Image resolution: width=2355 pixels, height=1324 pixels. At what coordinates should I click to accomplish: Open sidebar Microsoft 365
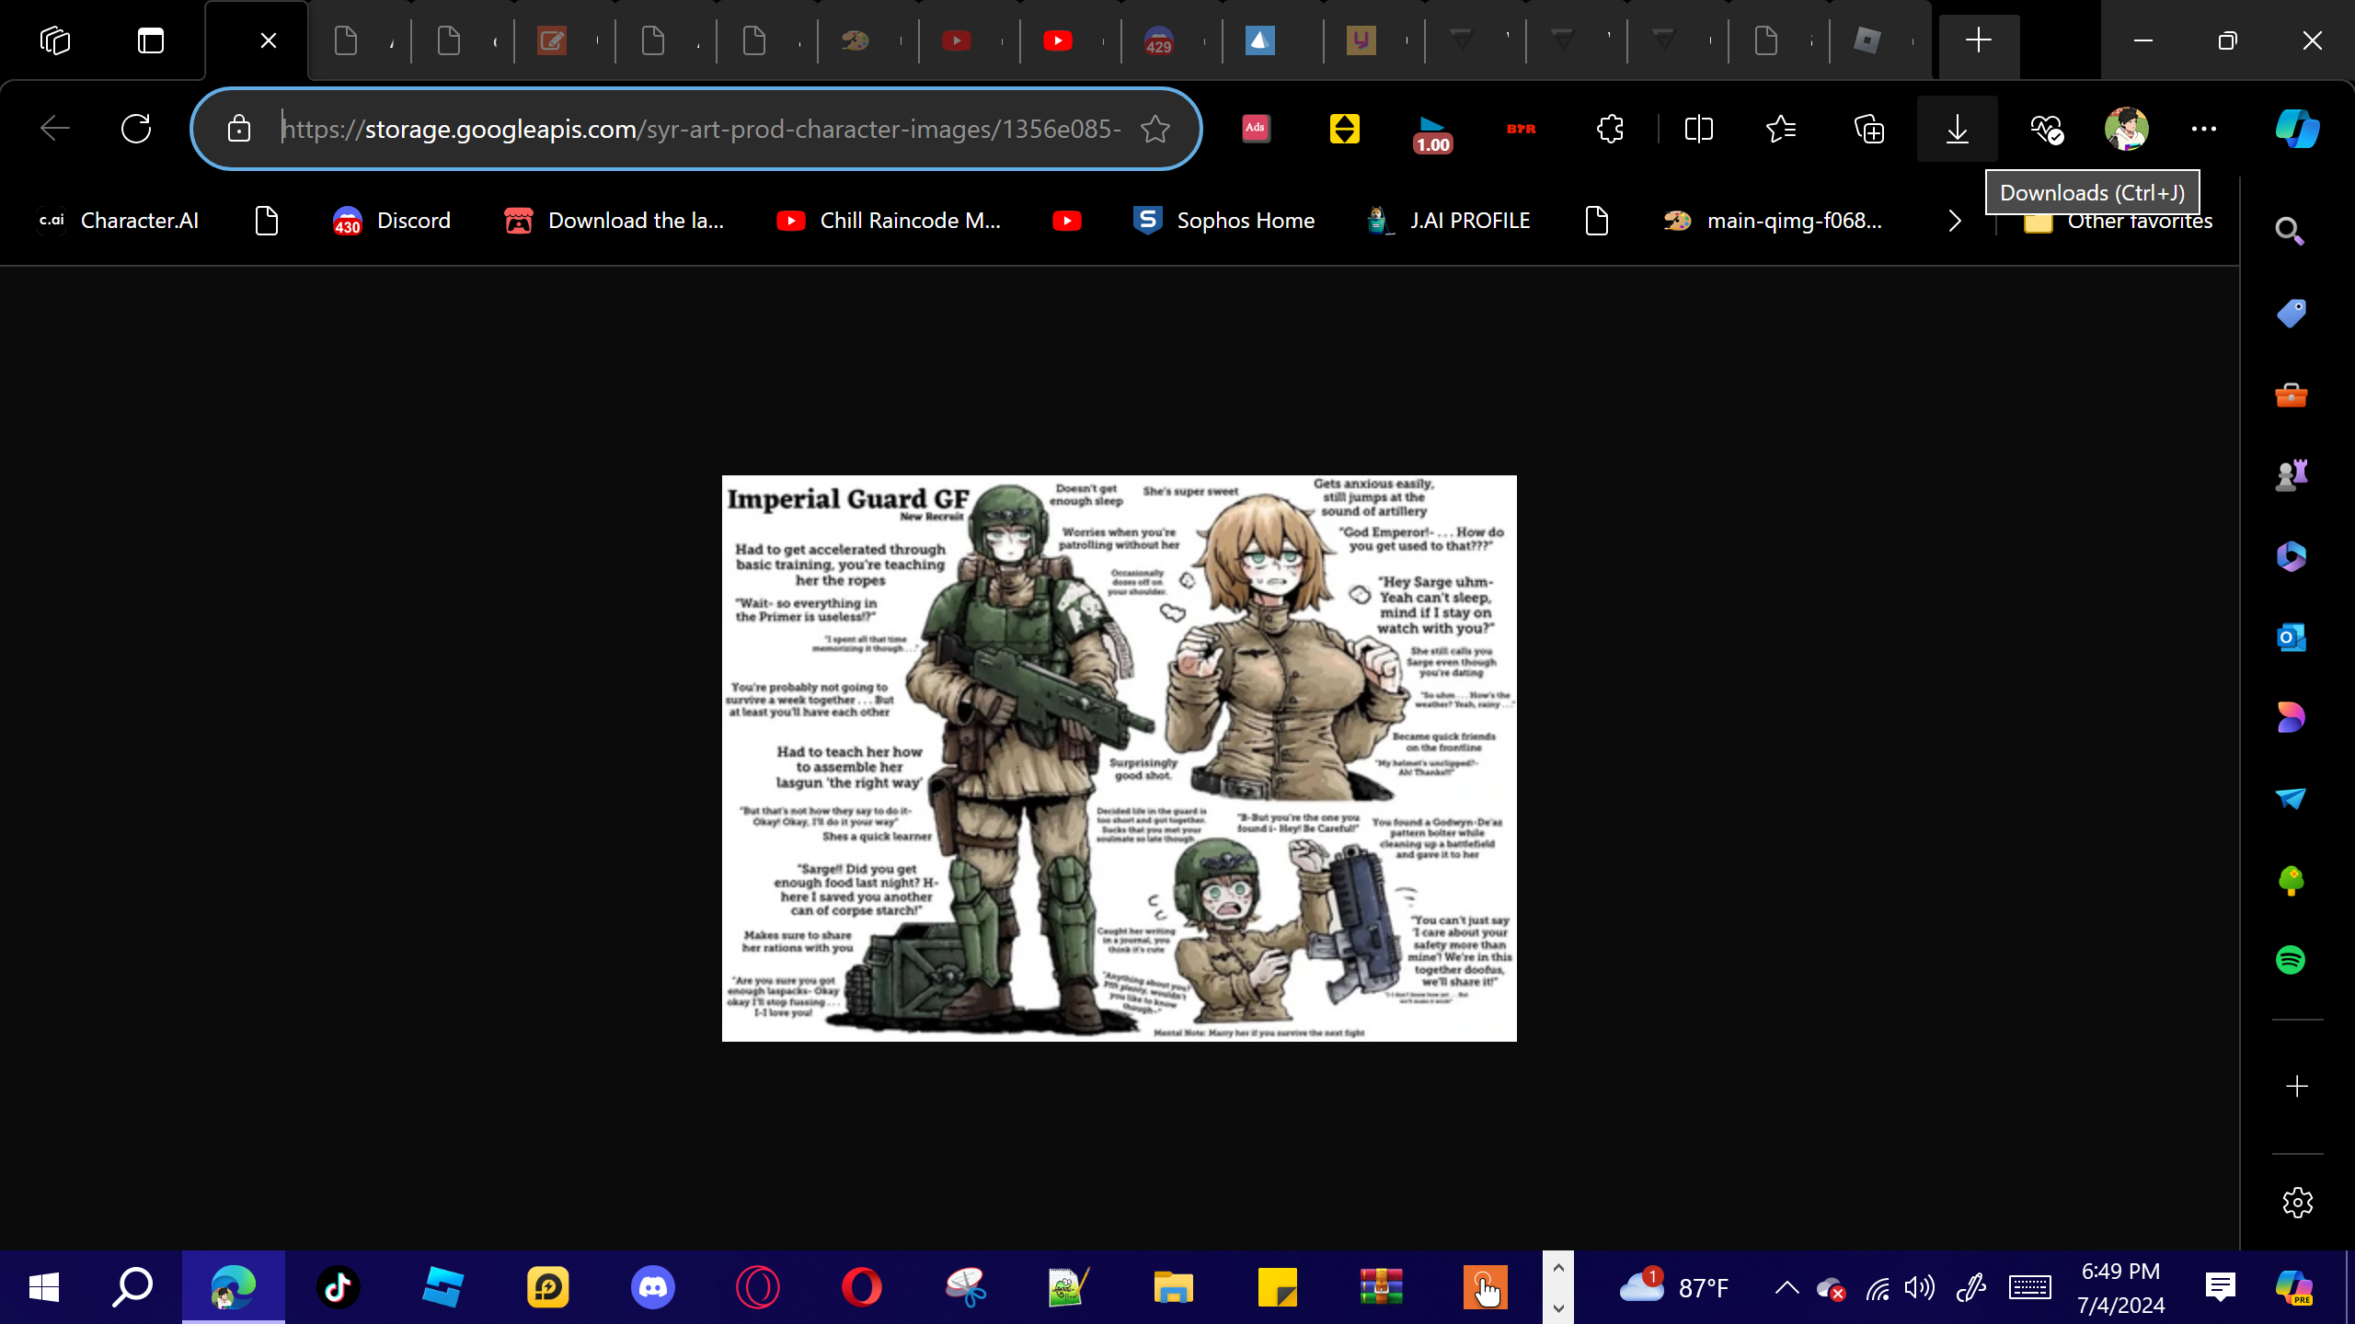[x=2291, y=556]
